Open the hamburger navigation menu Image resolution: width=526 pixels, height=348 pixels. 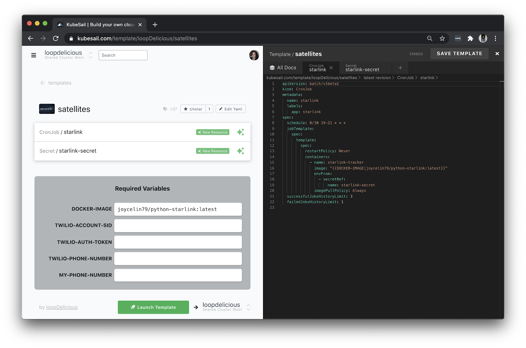pos(34,55)
